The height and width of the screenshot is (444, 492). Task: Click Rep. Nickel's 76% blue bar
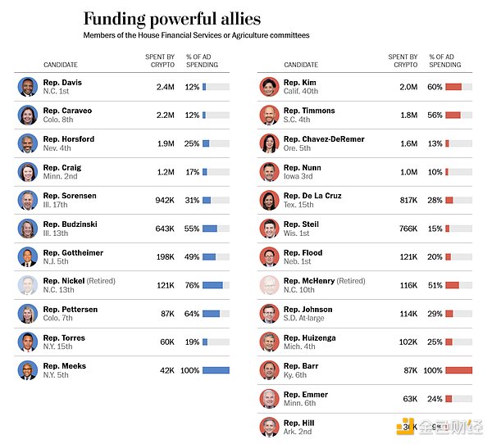[212, 285]
